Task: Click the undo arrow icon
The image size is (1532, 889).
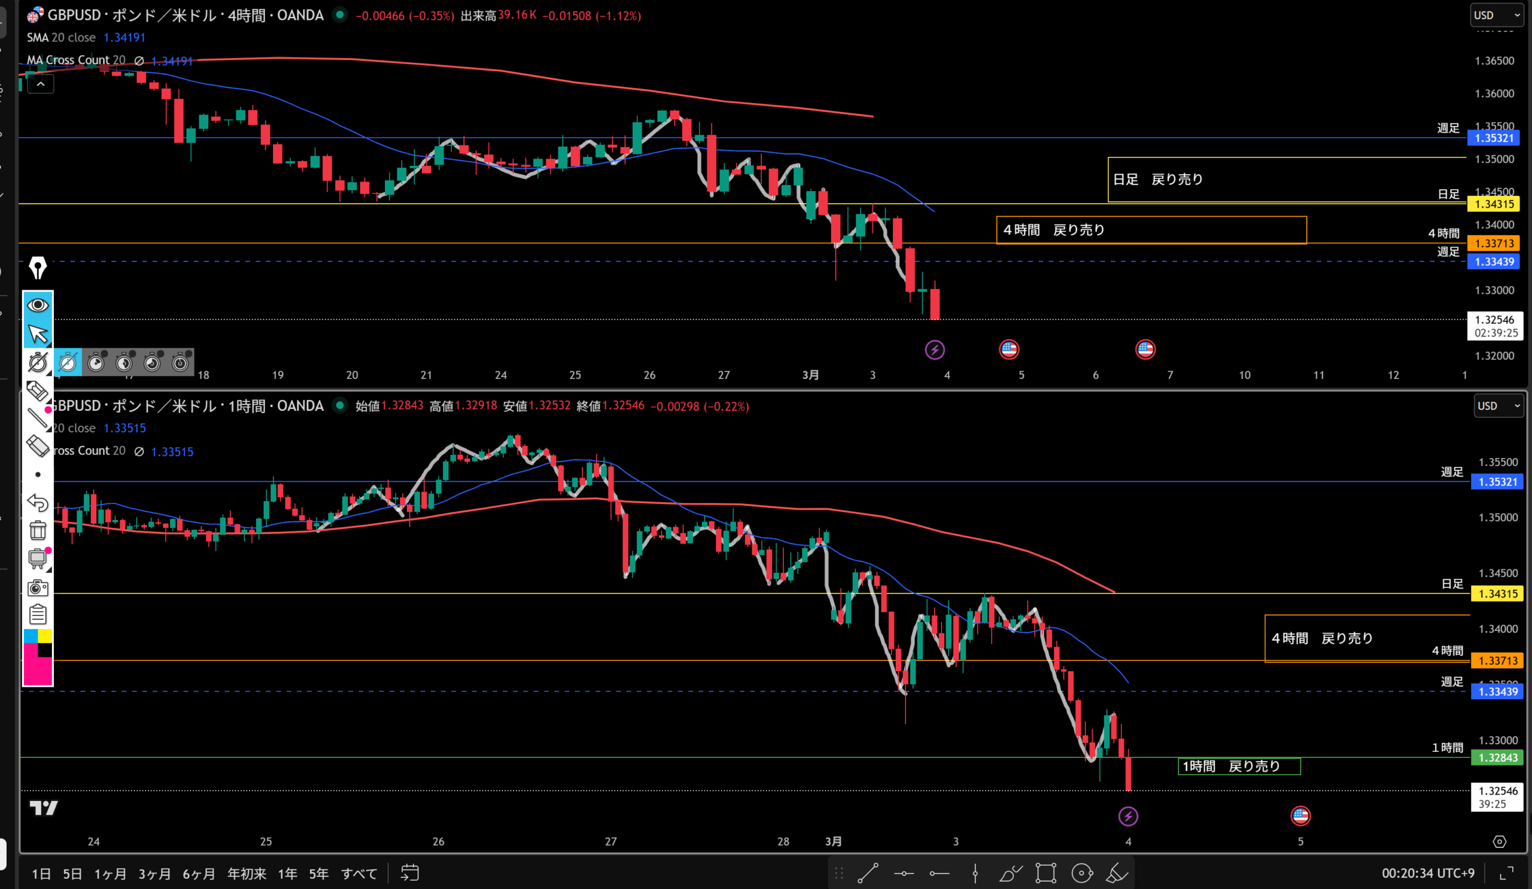Action: click(x=38, y=503)
